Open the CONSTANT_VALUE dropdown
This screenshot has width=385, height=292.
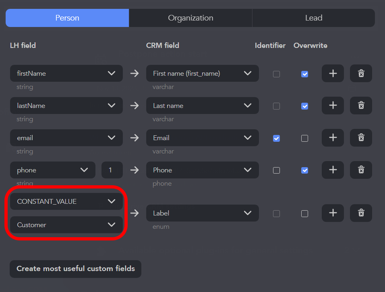pyautogui.click(x=66, y=201)
